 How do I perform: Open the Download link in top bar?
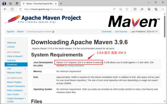click(106, 32)
